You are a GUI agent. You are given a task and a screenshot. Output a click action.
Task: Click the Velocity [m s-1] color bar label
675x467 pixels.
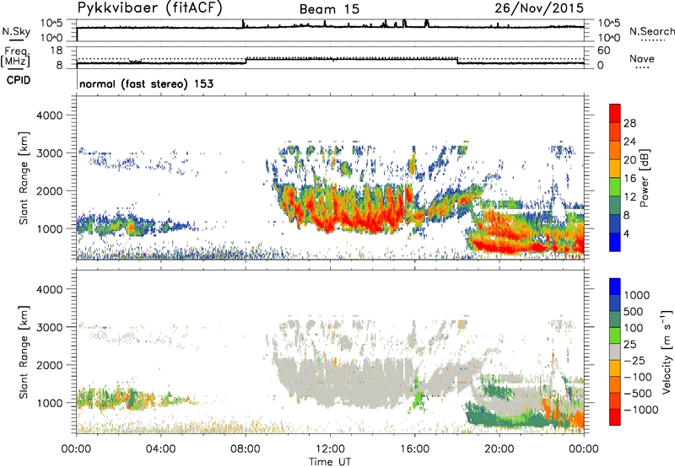[666, 352]
